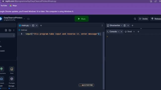Open editor pane options menu
161x90 pixels.
pyautogui.click(x=102, y=25)
